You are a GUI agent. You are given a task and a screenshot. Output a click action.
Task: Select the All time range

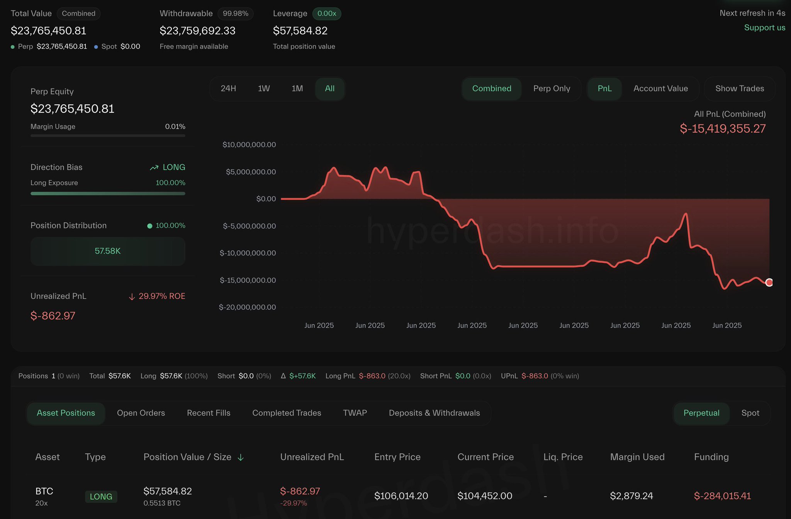(330, 88)
